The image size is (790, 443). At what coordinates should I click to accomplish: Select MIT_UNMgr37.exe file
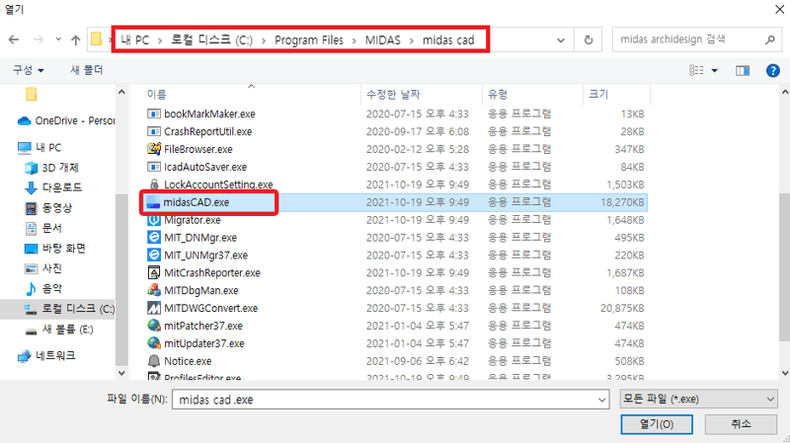(205, 256)
